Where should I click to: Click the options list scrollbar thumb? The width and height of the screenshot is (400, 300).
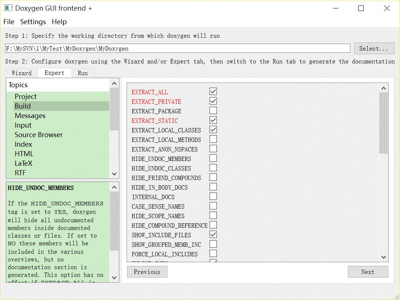(383, 123)
